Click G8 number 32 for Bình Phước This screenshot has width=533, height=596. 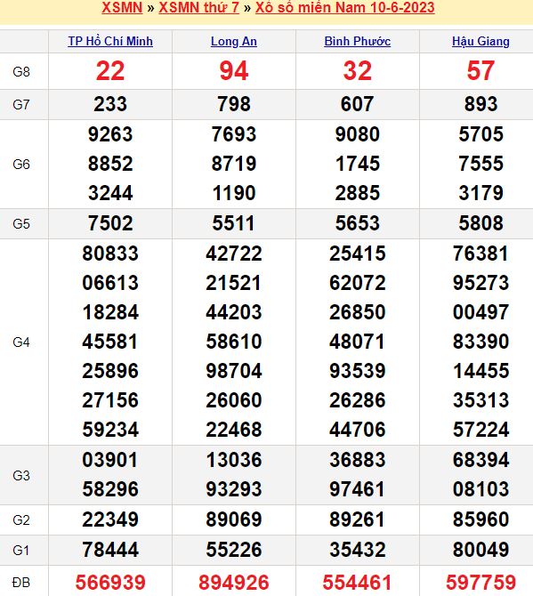pyautogui.click(x=358, y=71)
